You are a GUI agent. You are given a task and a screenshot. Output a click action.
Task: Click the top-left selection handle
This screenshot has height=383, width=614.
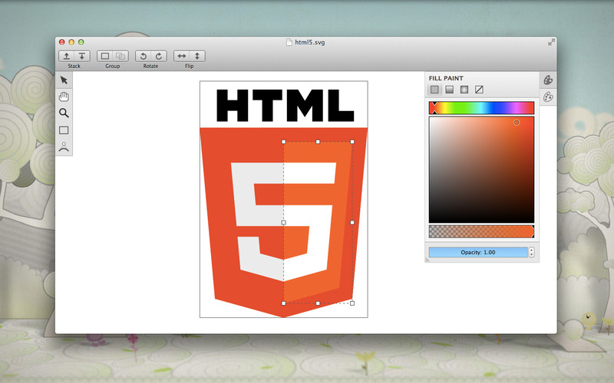[x=283, y=142]
